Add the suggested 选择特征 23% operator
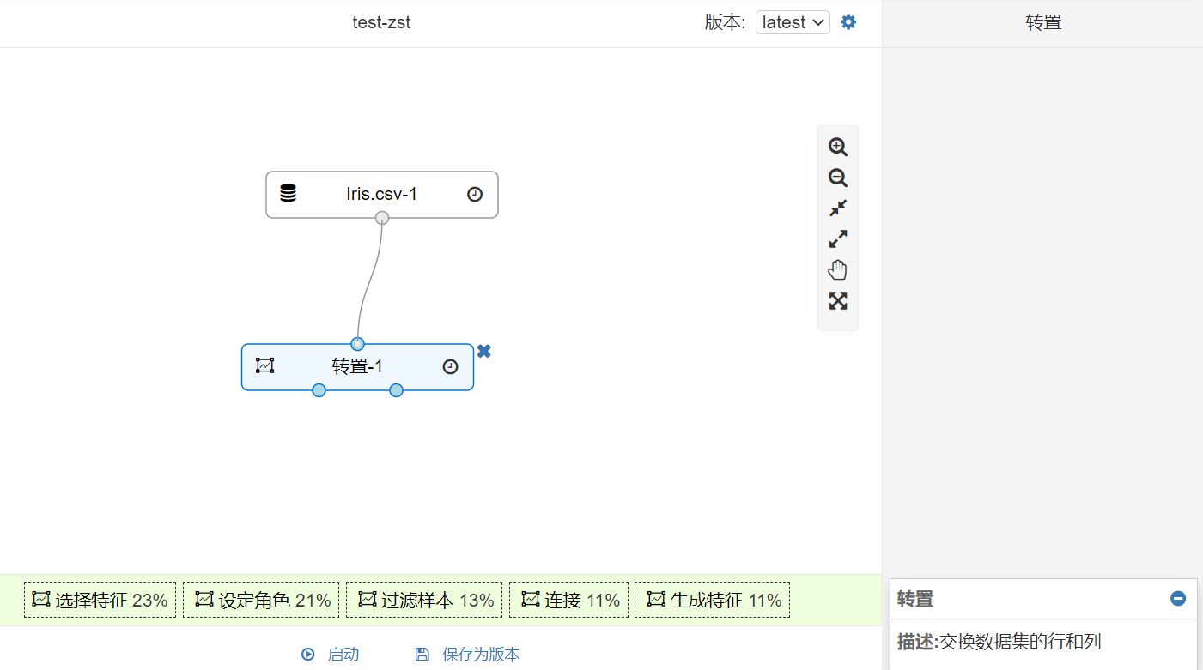 coord(100,601)
